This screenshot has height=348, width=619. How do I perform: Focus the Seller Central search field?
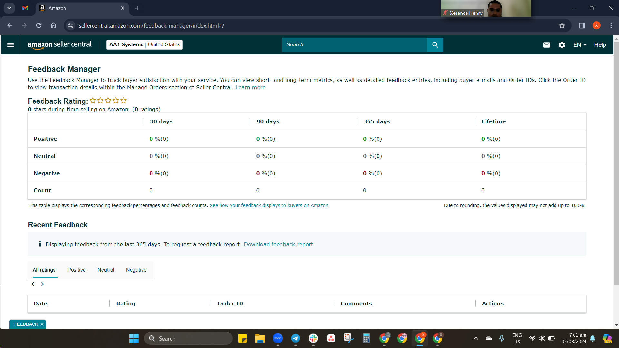click(355, 45)
